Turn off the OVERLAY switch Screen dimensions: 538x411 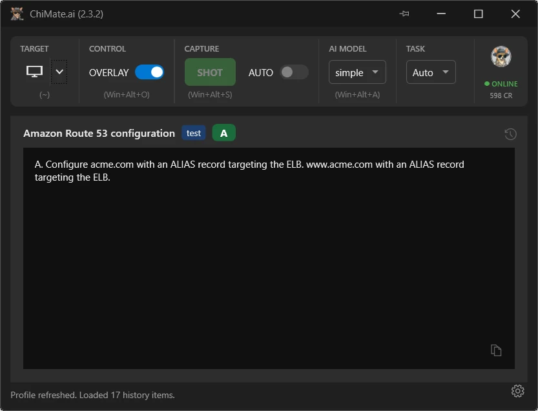[149, 72]
